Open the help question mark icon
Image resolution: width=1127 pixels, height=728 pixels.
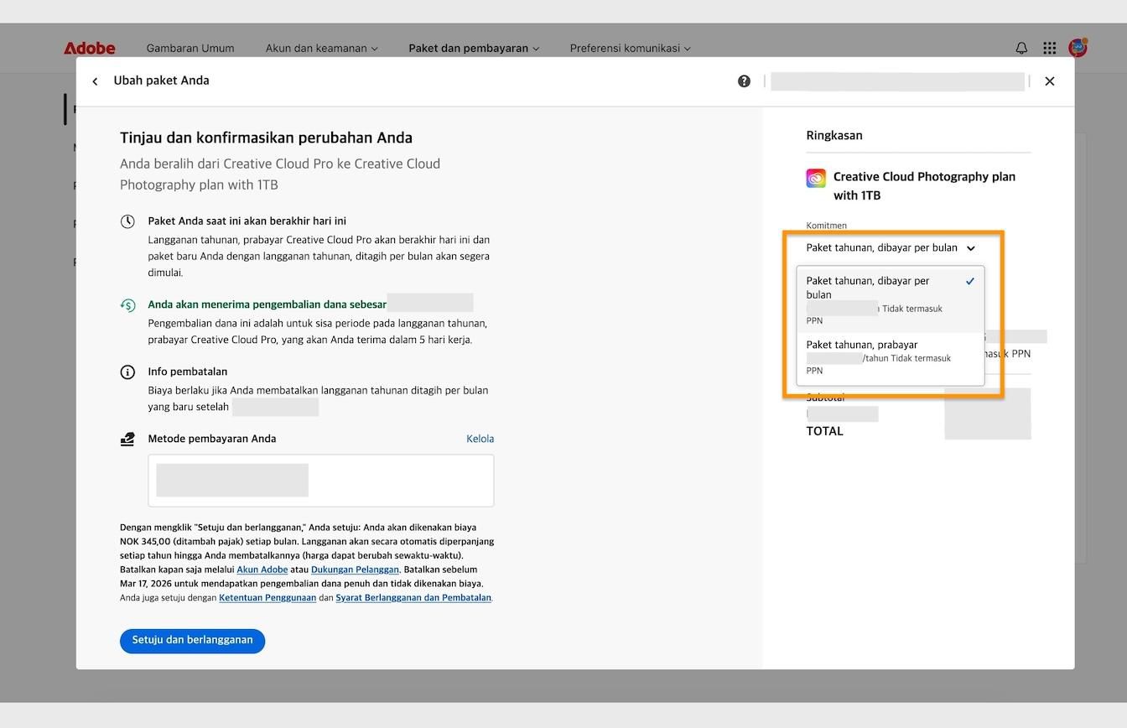pos(744,81)
